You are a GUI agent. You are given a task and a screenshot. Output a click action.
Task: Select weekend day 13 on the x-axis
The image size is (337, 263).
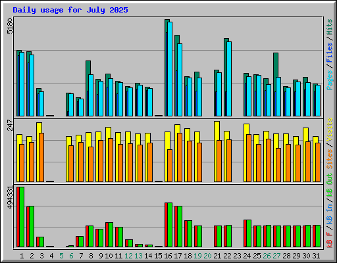(138, 256)
